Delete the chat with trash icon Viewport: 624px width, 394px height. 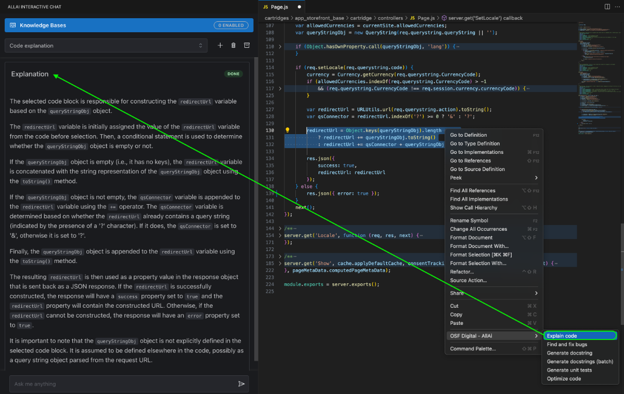click(233, 46)
